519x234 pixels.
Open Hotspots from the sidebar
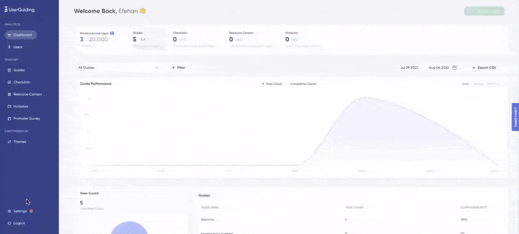point(20,106)
